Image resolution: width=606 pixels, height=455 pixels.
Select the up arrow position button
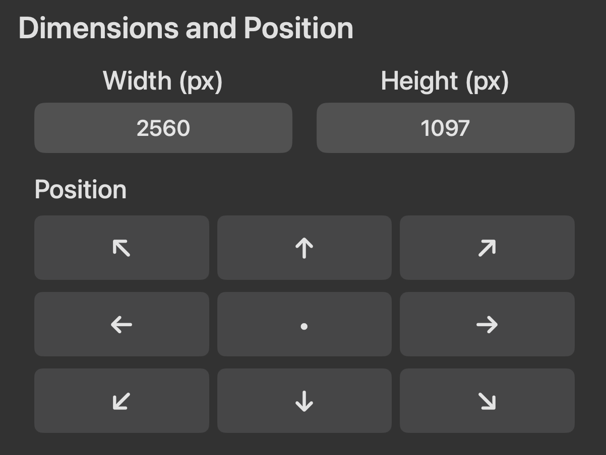(304, 248)
